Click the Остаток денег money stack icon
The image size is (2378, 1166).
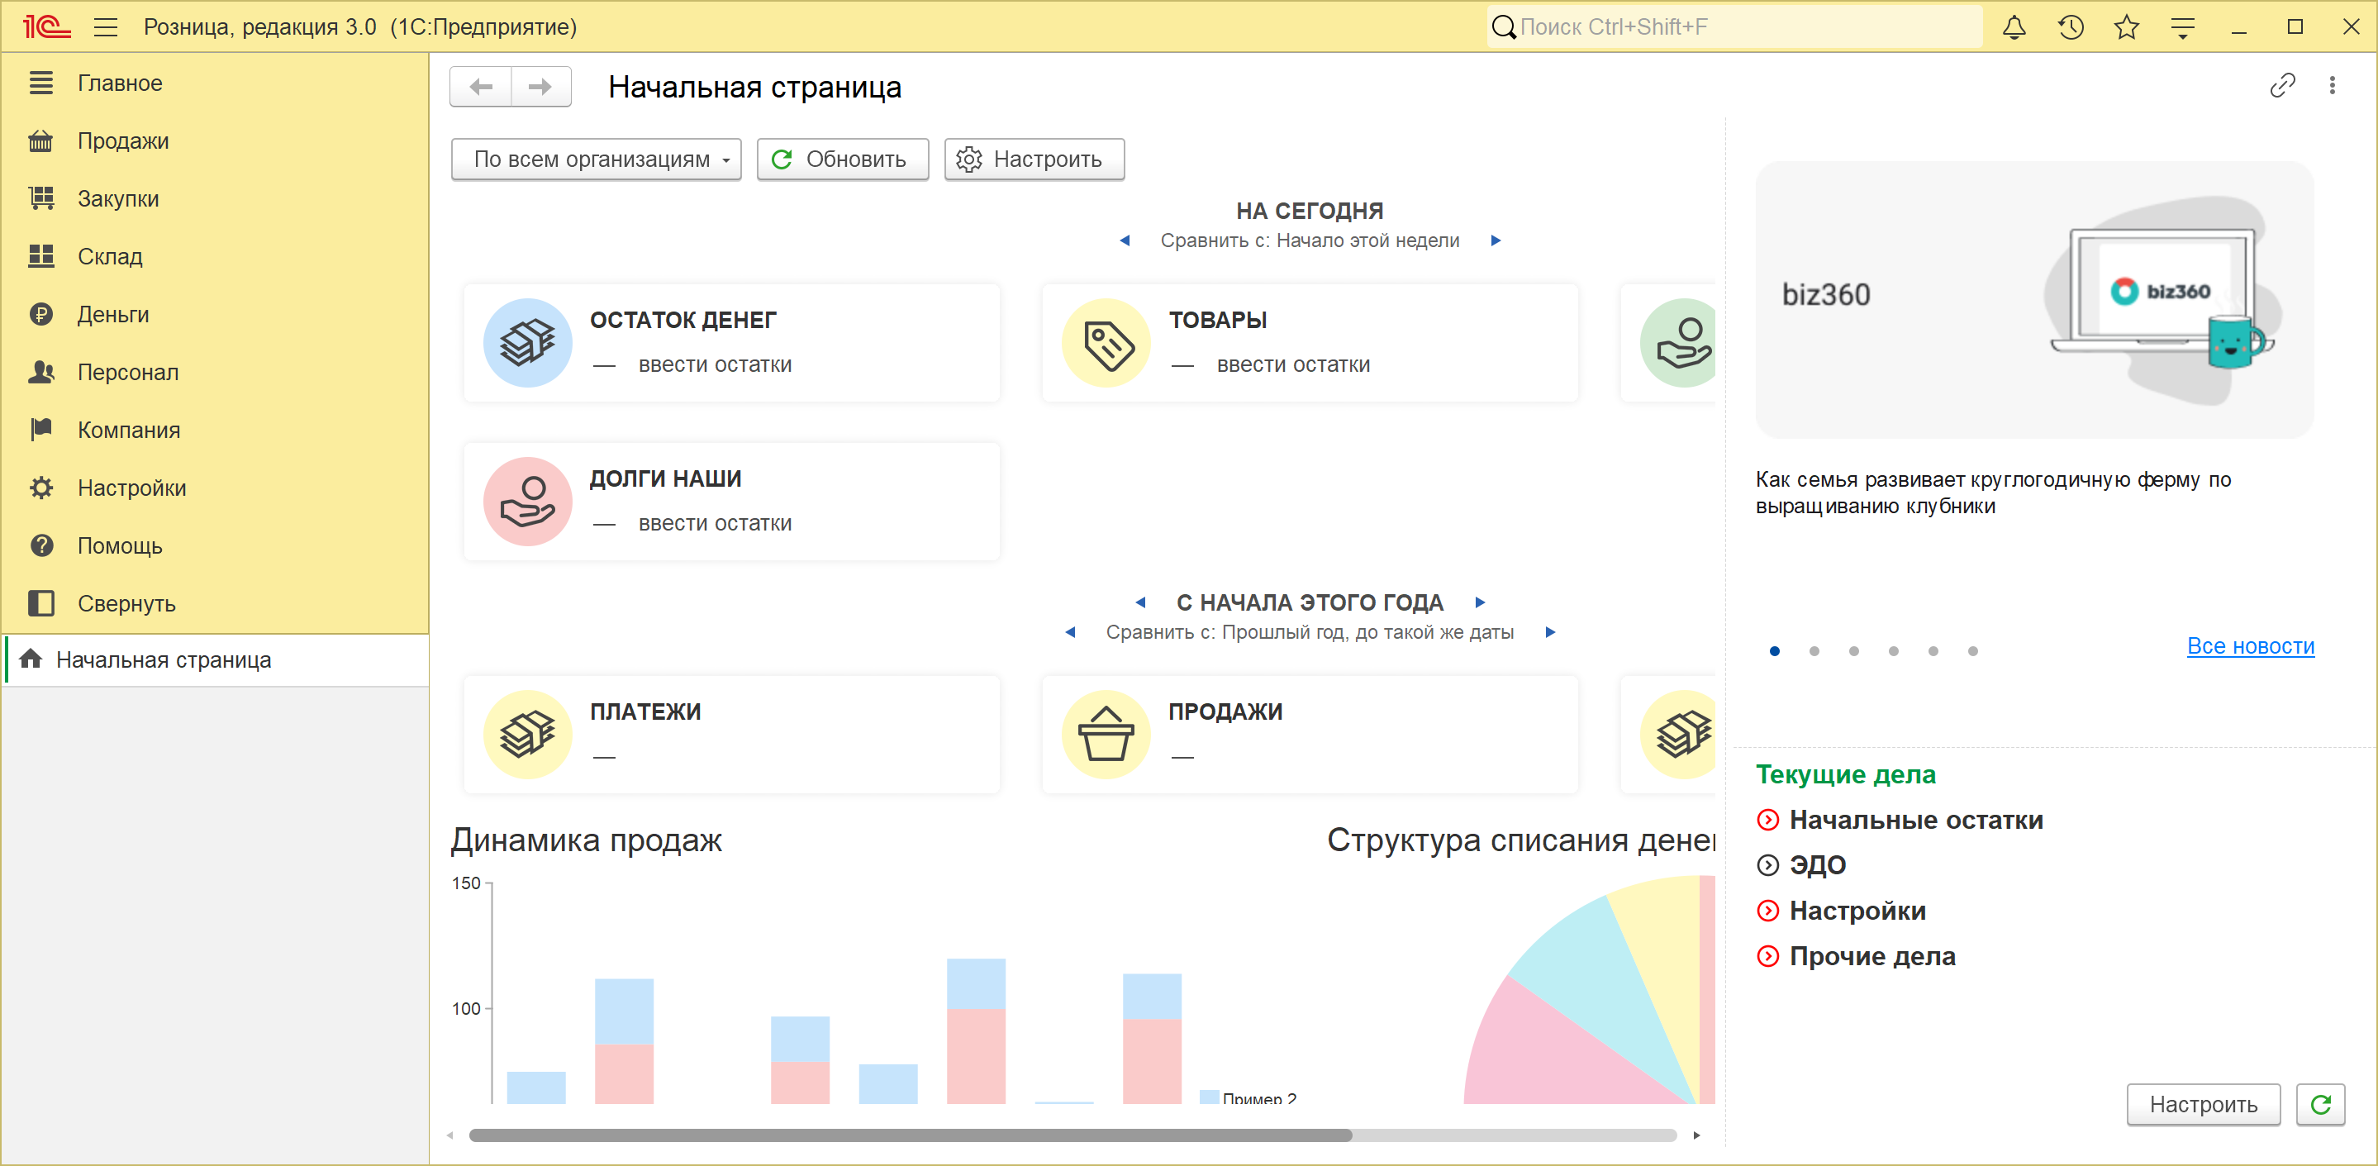click(527, 342)
